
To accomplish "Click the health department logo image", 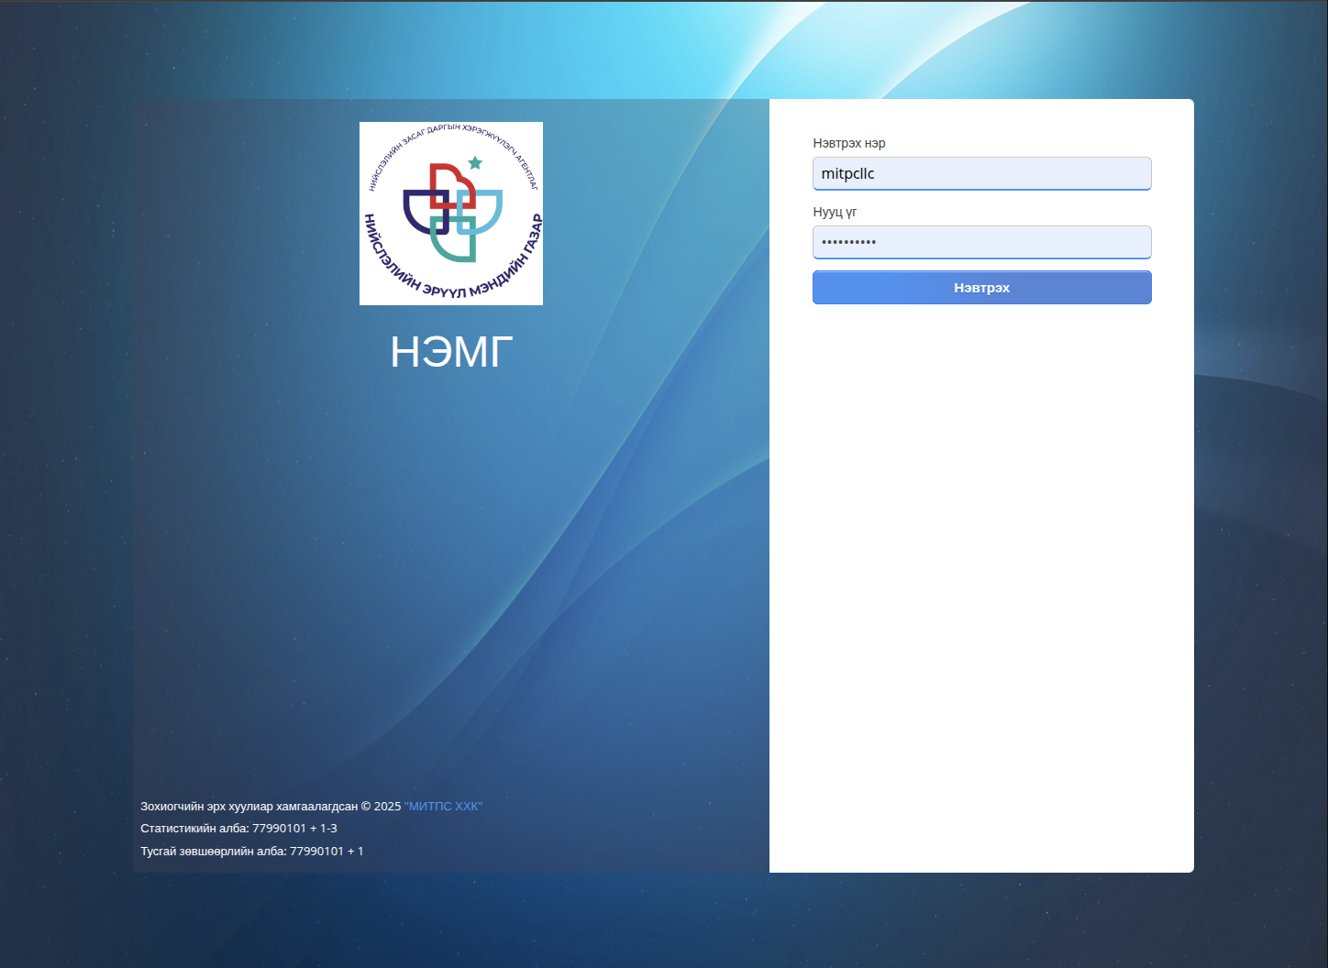I will (x=450, y=213).
